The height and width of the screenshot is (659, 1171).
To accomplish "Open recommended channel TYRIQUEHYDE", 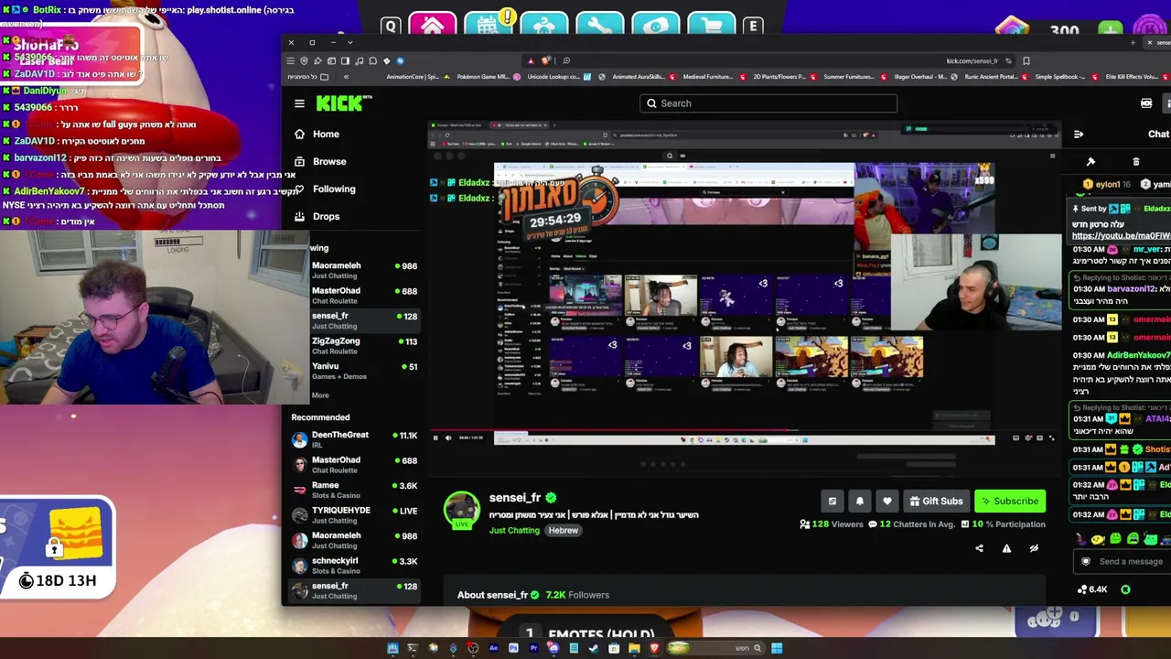I will click(355, 514).
